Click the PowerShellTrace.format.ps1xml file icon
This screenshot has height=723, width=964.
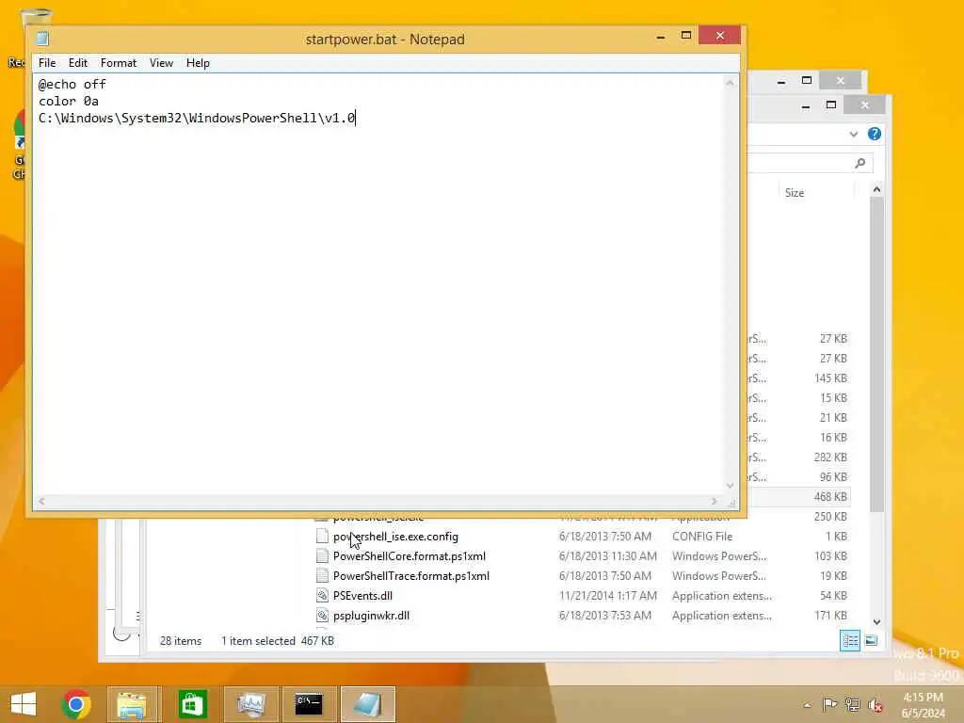322,576
